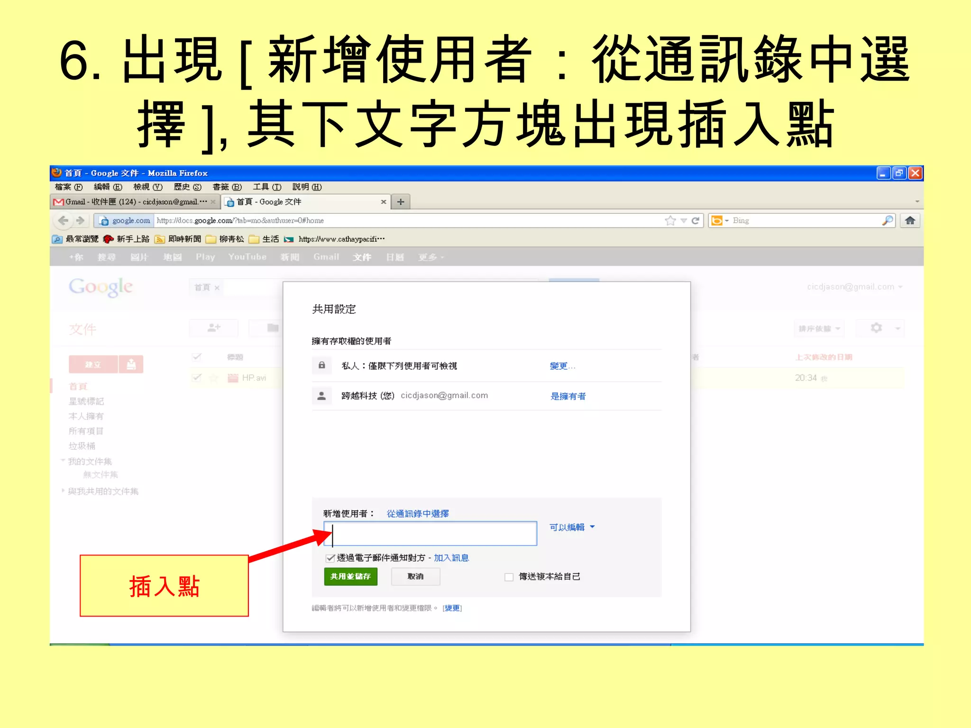Open the 檢視 menu
This screenshot has width=971, height=728.
click(147, 187)
